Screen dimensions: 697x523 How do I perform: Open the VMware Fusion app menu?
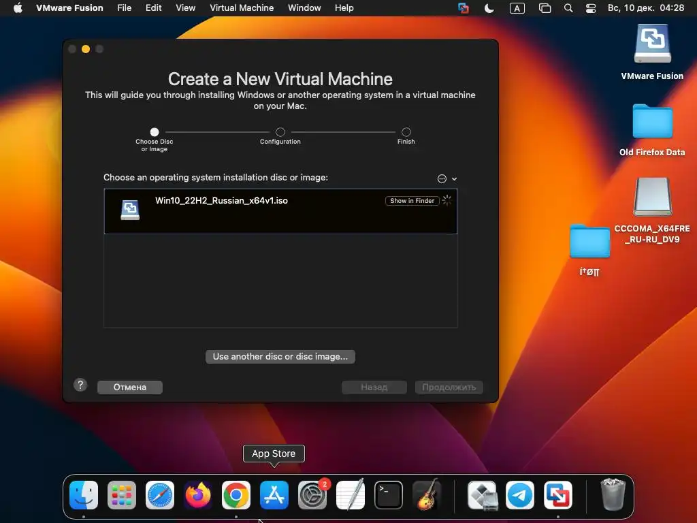[x=70, y=8]
